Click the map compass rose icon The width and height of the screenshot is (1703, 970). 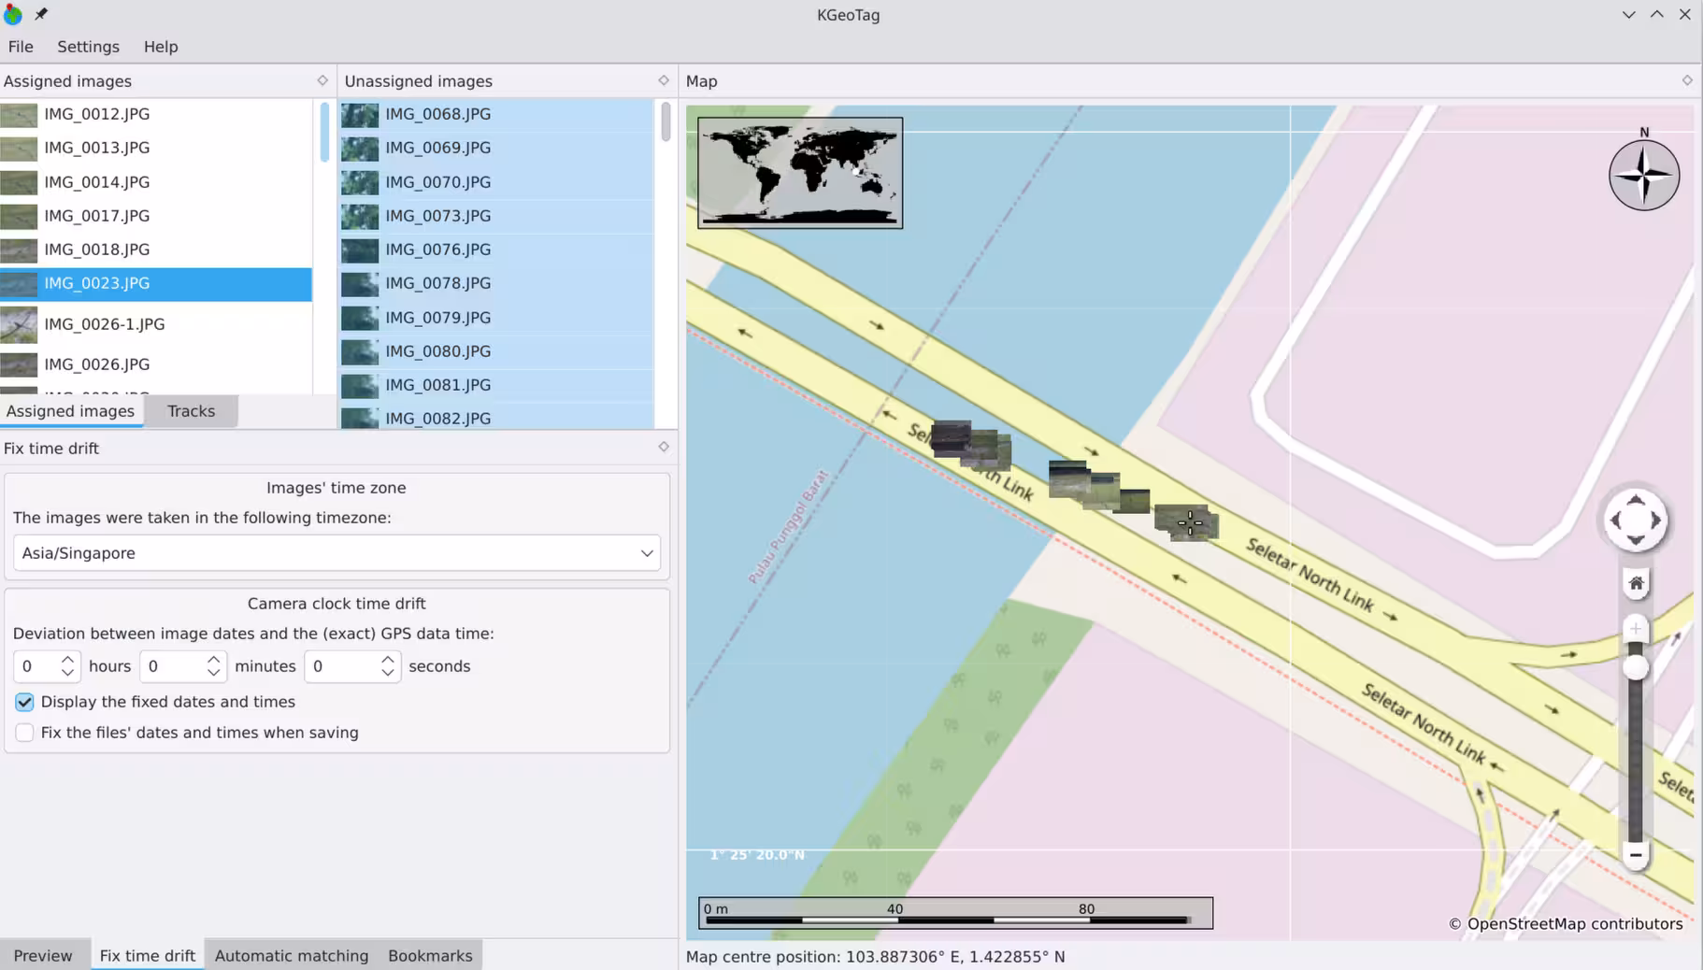coord(1644,175)
